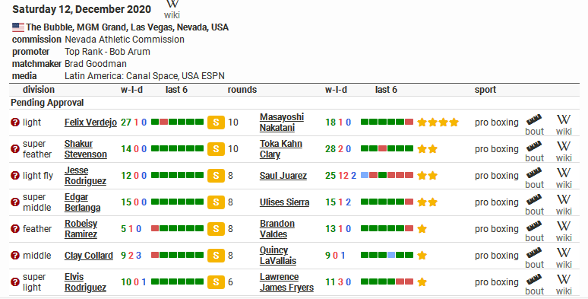Open wiki icon in Shakur Stevenson row

pos(564,151)
